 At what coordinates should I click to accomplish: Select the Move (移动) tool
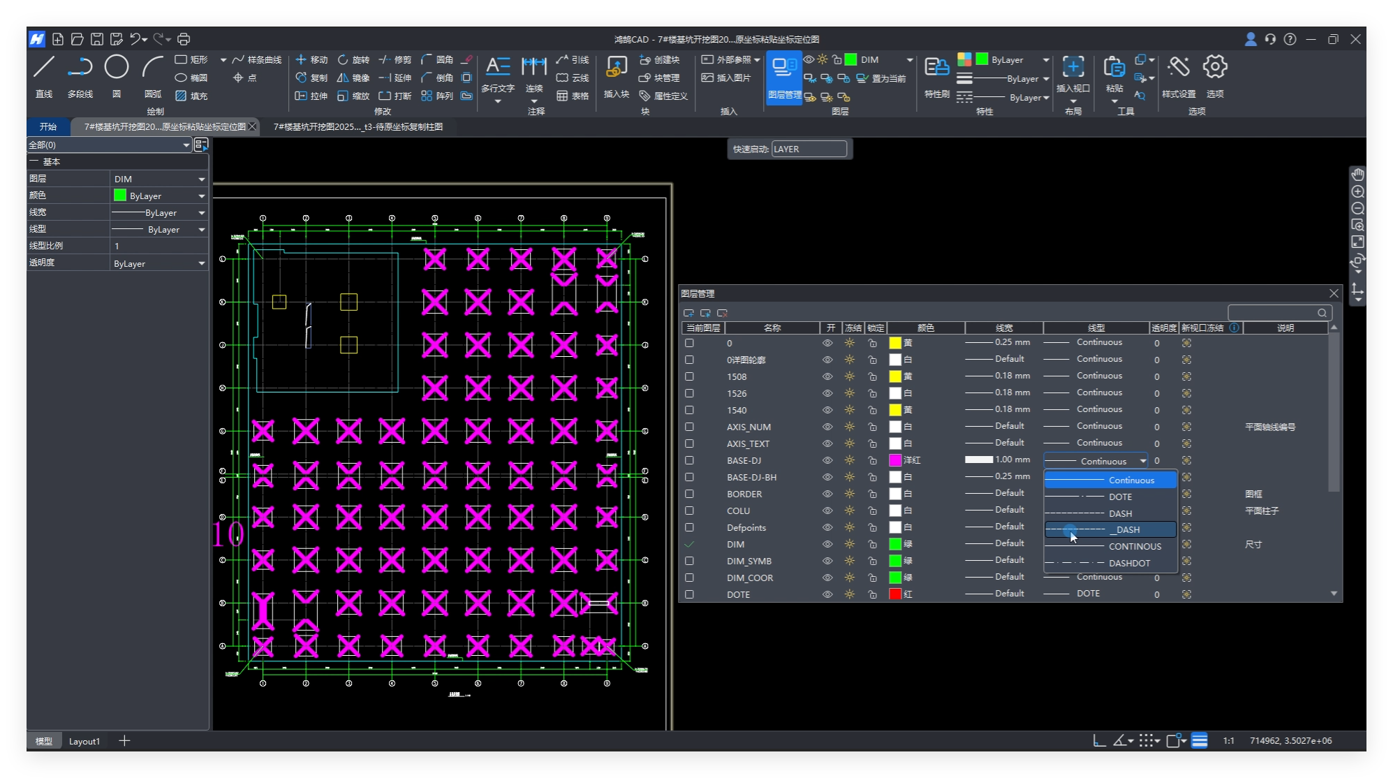(x=311, y=59)
